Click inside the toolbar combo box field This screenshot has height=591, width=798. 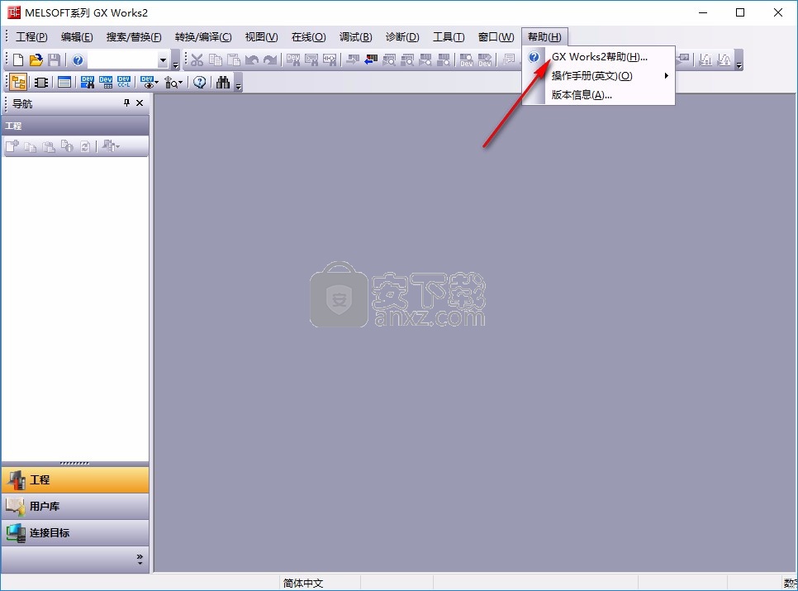click(x=122, y=60)
